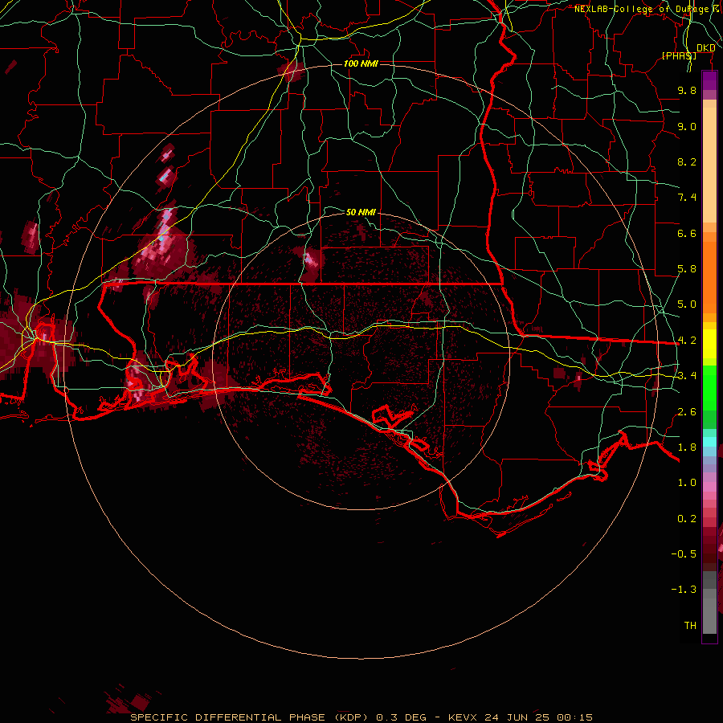Click the -0.5 value on the color scale
The width and height of the screenshot is (723, 723).
click(x=684, y=553)
